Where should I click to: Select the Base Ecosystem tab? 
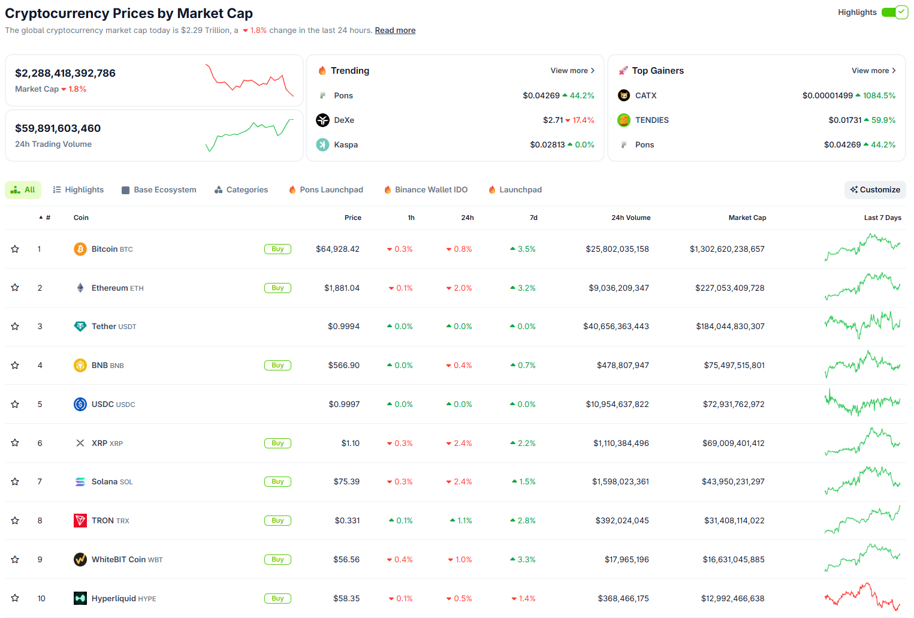tap(159, 190)
